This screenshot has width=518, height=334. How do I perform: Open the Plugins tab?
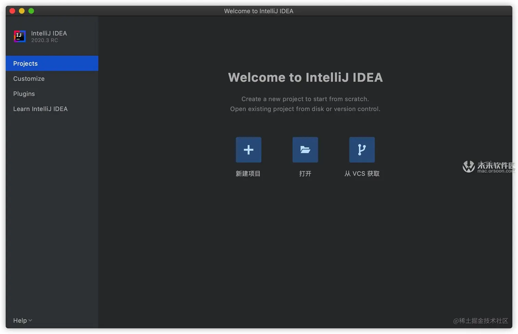[52, 93]
